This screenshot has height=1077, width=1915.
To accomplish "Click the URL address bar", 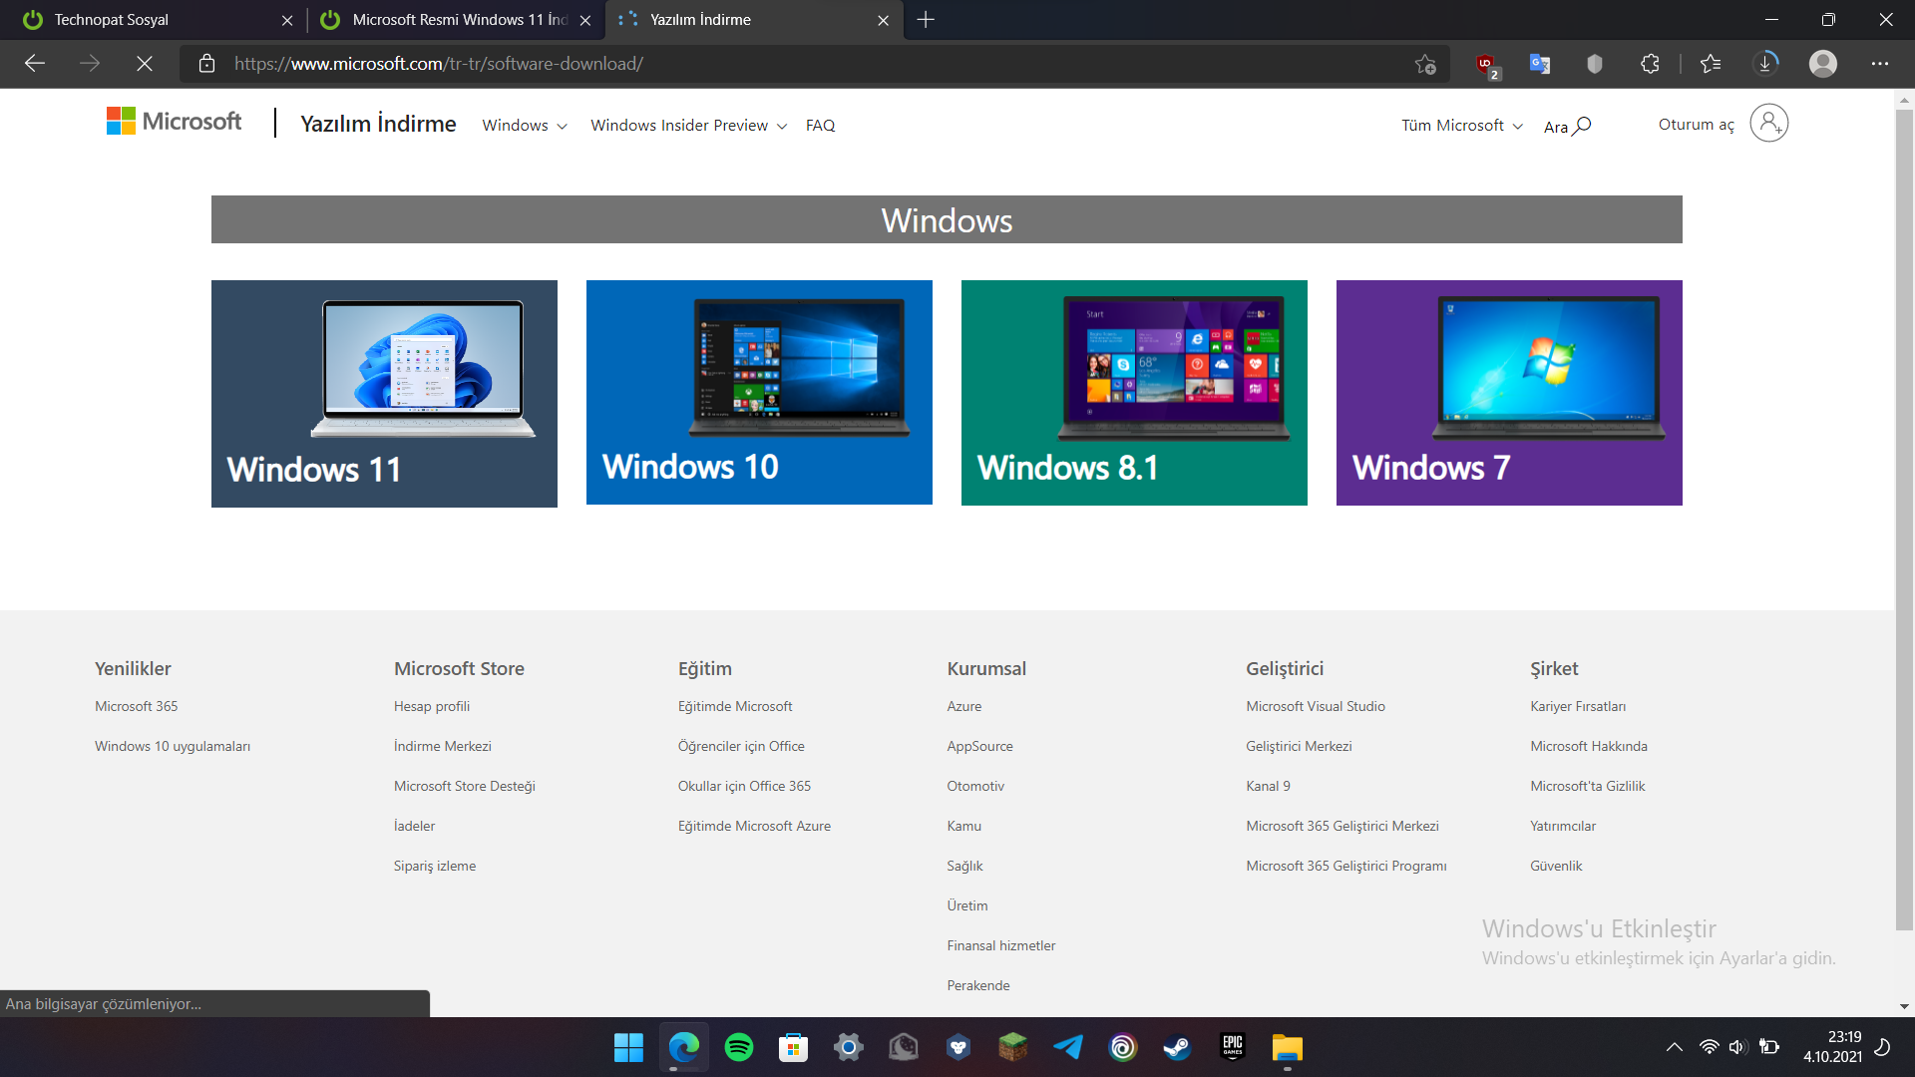I will coord(798,64).
